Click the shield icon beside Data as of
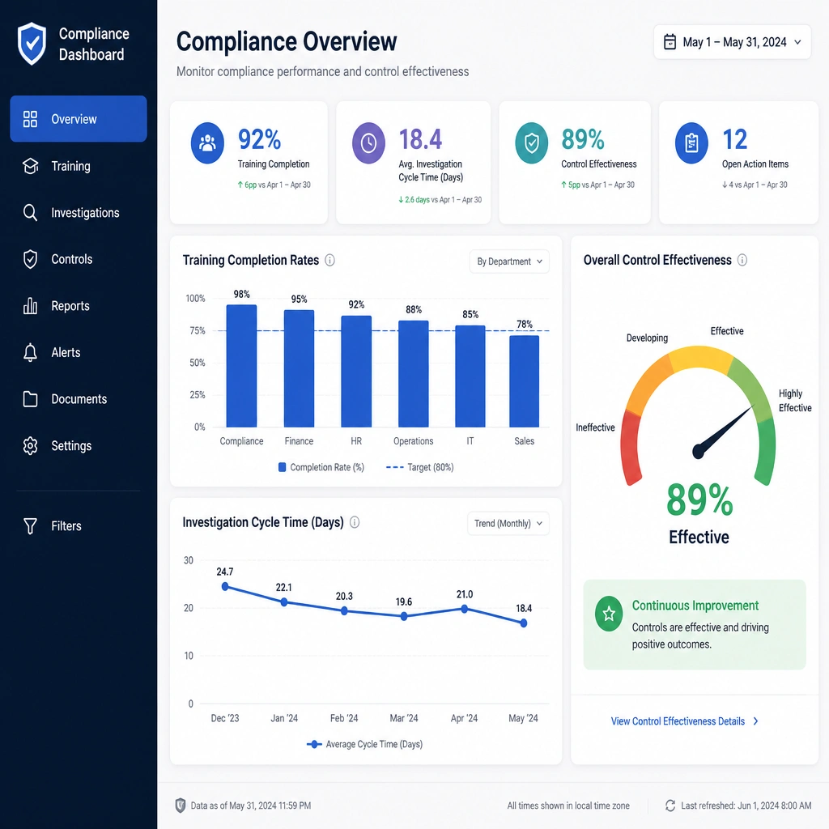 click(181, 806)
